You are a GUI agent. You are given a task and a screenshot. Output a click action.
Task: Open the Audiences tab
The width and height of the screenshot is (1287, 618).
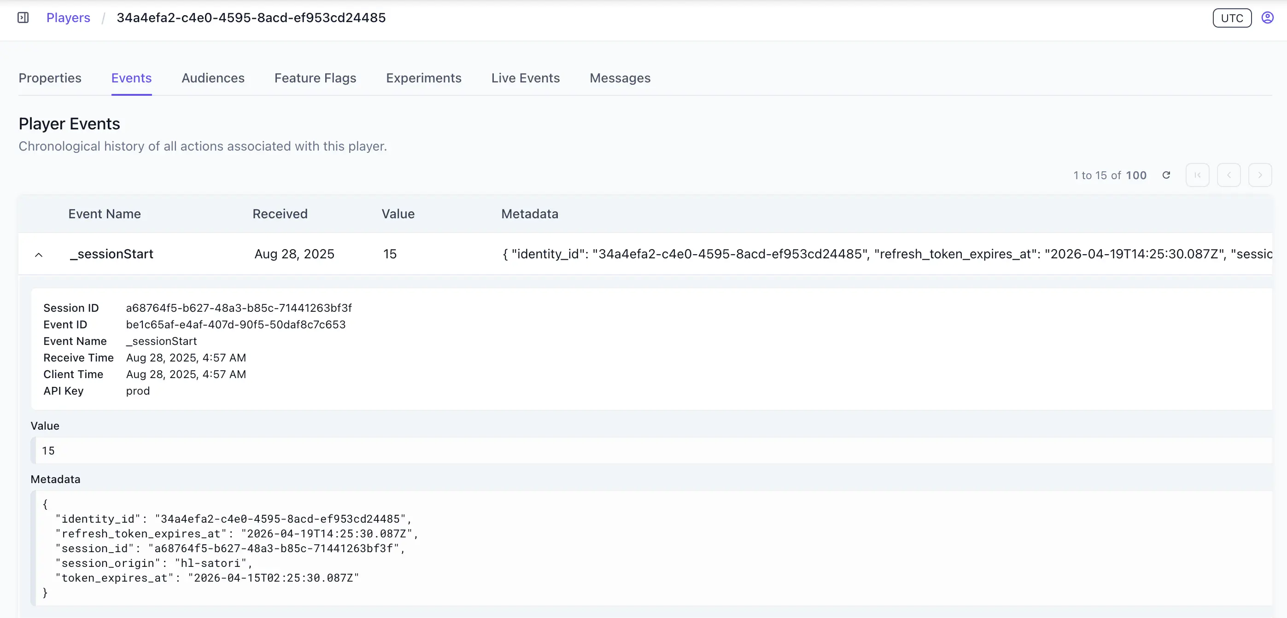(213, 78)
